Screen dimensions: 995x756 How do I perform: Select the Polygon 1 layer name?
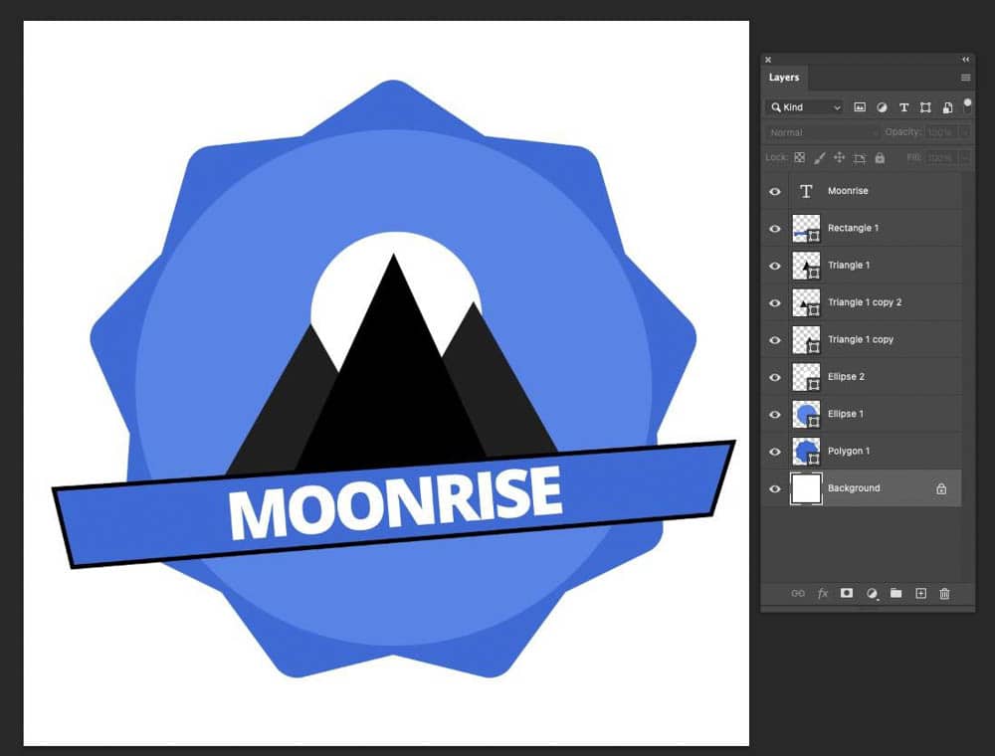coord(849,452)
